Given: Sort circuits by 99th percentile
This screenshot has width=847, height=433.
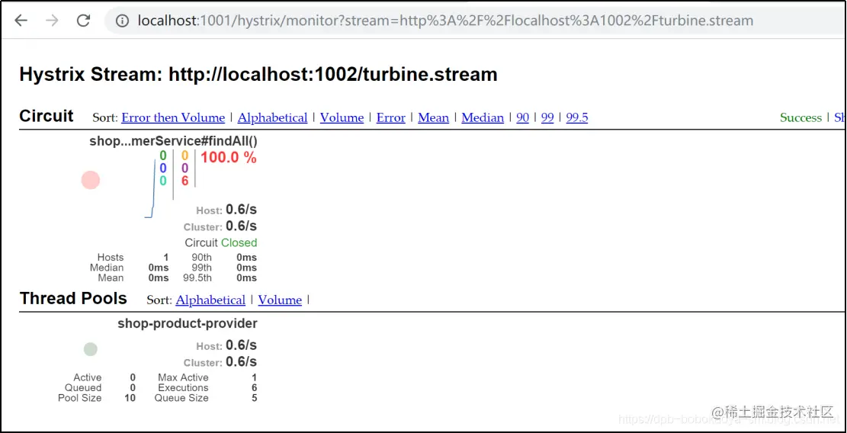Looking at the screenshot, I should [x=547, y=117].
